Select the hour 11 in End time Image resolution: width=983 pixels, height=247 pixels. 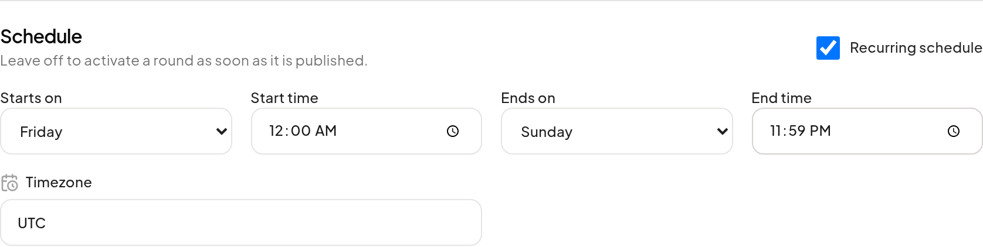(x=777, y=131)
